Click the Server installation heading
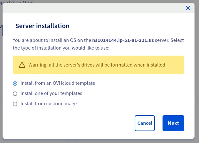The height and width of the screenshot is (143, 199). [42, 26]
